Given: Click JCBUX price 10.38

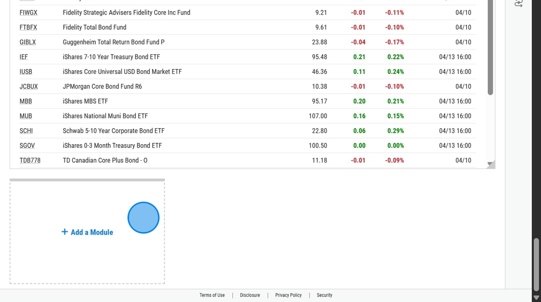Looking at the screenshot, I should [319, 86].
